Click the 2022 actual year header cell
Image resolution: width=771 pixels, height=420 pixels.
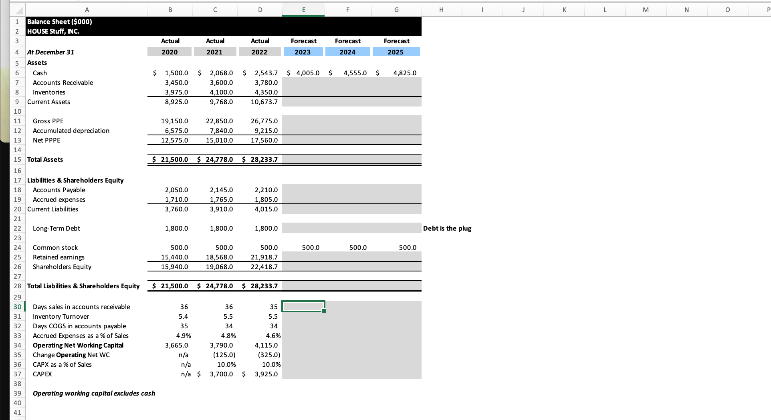click(x=260, y=52)
